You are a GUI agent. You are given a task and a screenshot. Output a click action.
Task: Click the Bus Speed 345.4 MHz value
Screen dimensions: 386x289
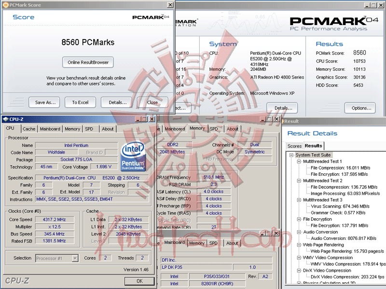tap(55, 234)
